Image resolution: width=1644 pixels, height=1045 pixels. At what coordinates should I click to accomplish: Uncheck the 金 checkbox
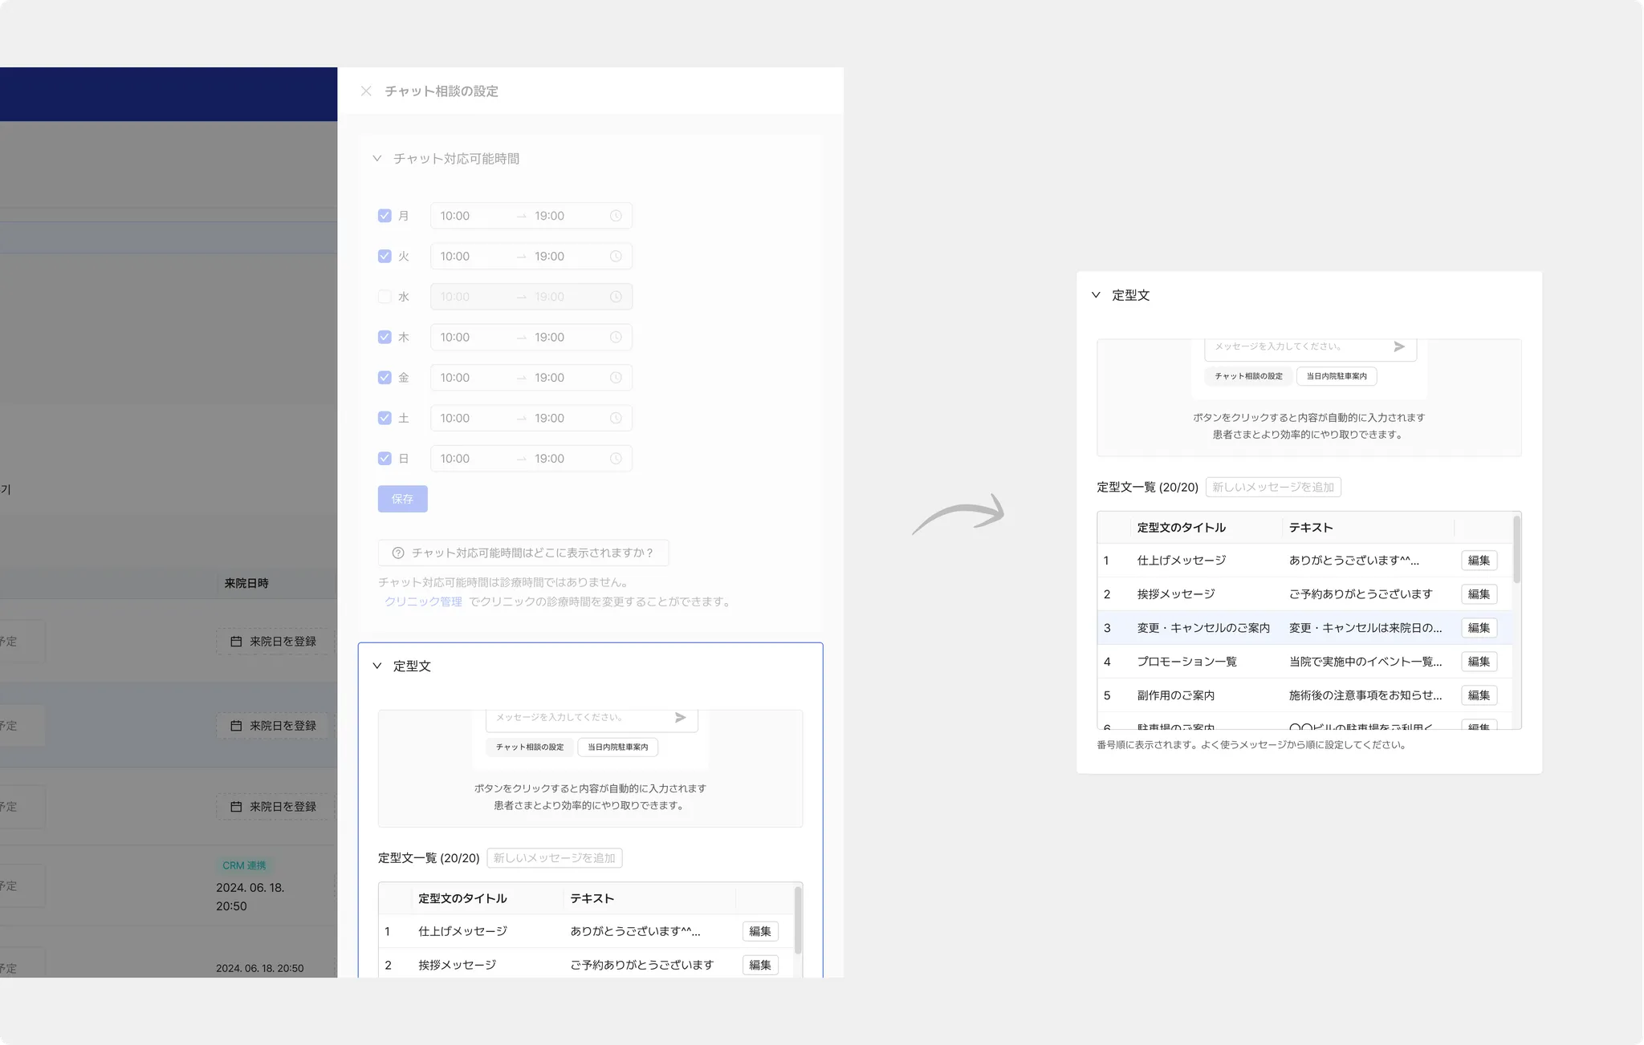click(385, 378)
